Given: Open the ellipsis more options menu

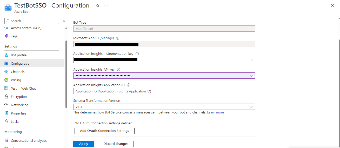Looking at the screenshot, I should coord(106,5).
